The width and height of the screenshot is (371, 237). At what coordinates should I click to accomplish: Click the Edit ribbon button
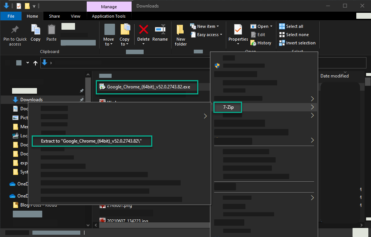point(258,35)
